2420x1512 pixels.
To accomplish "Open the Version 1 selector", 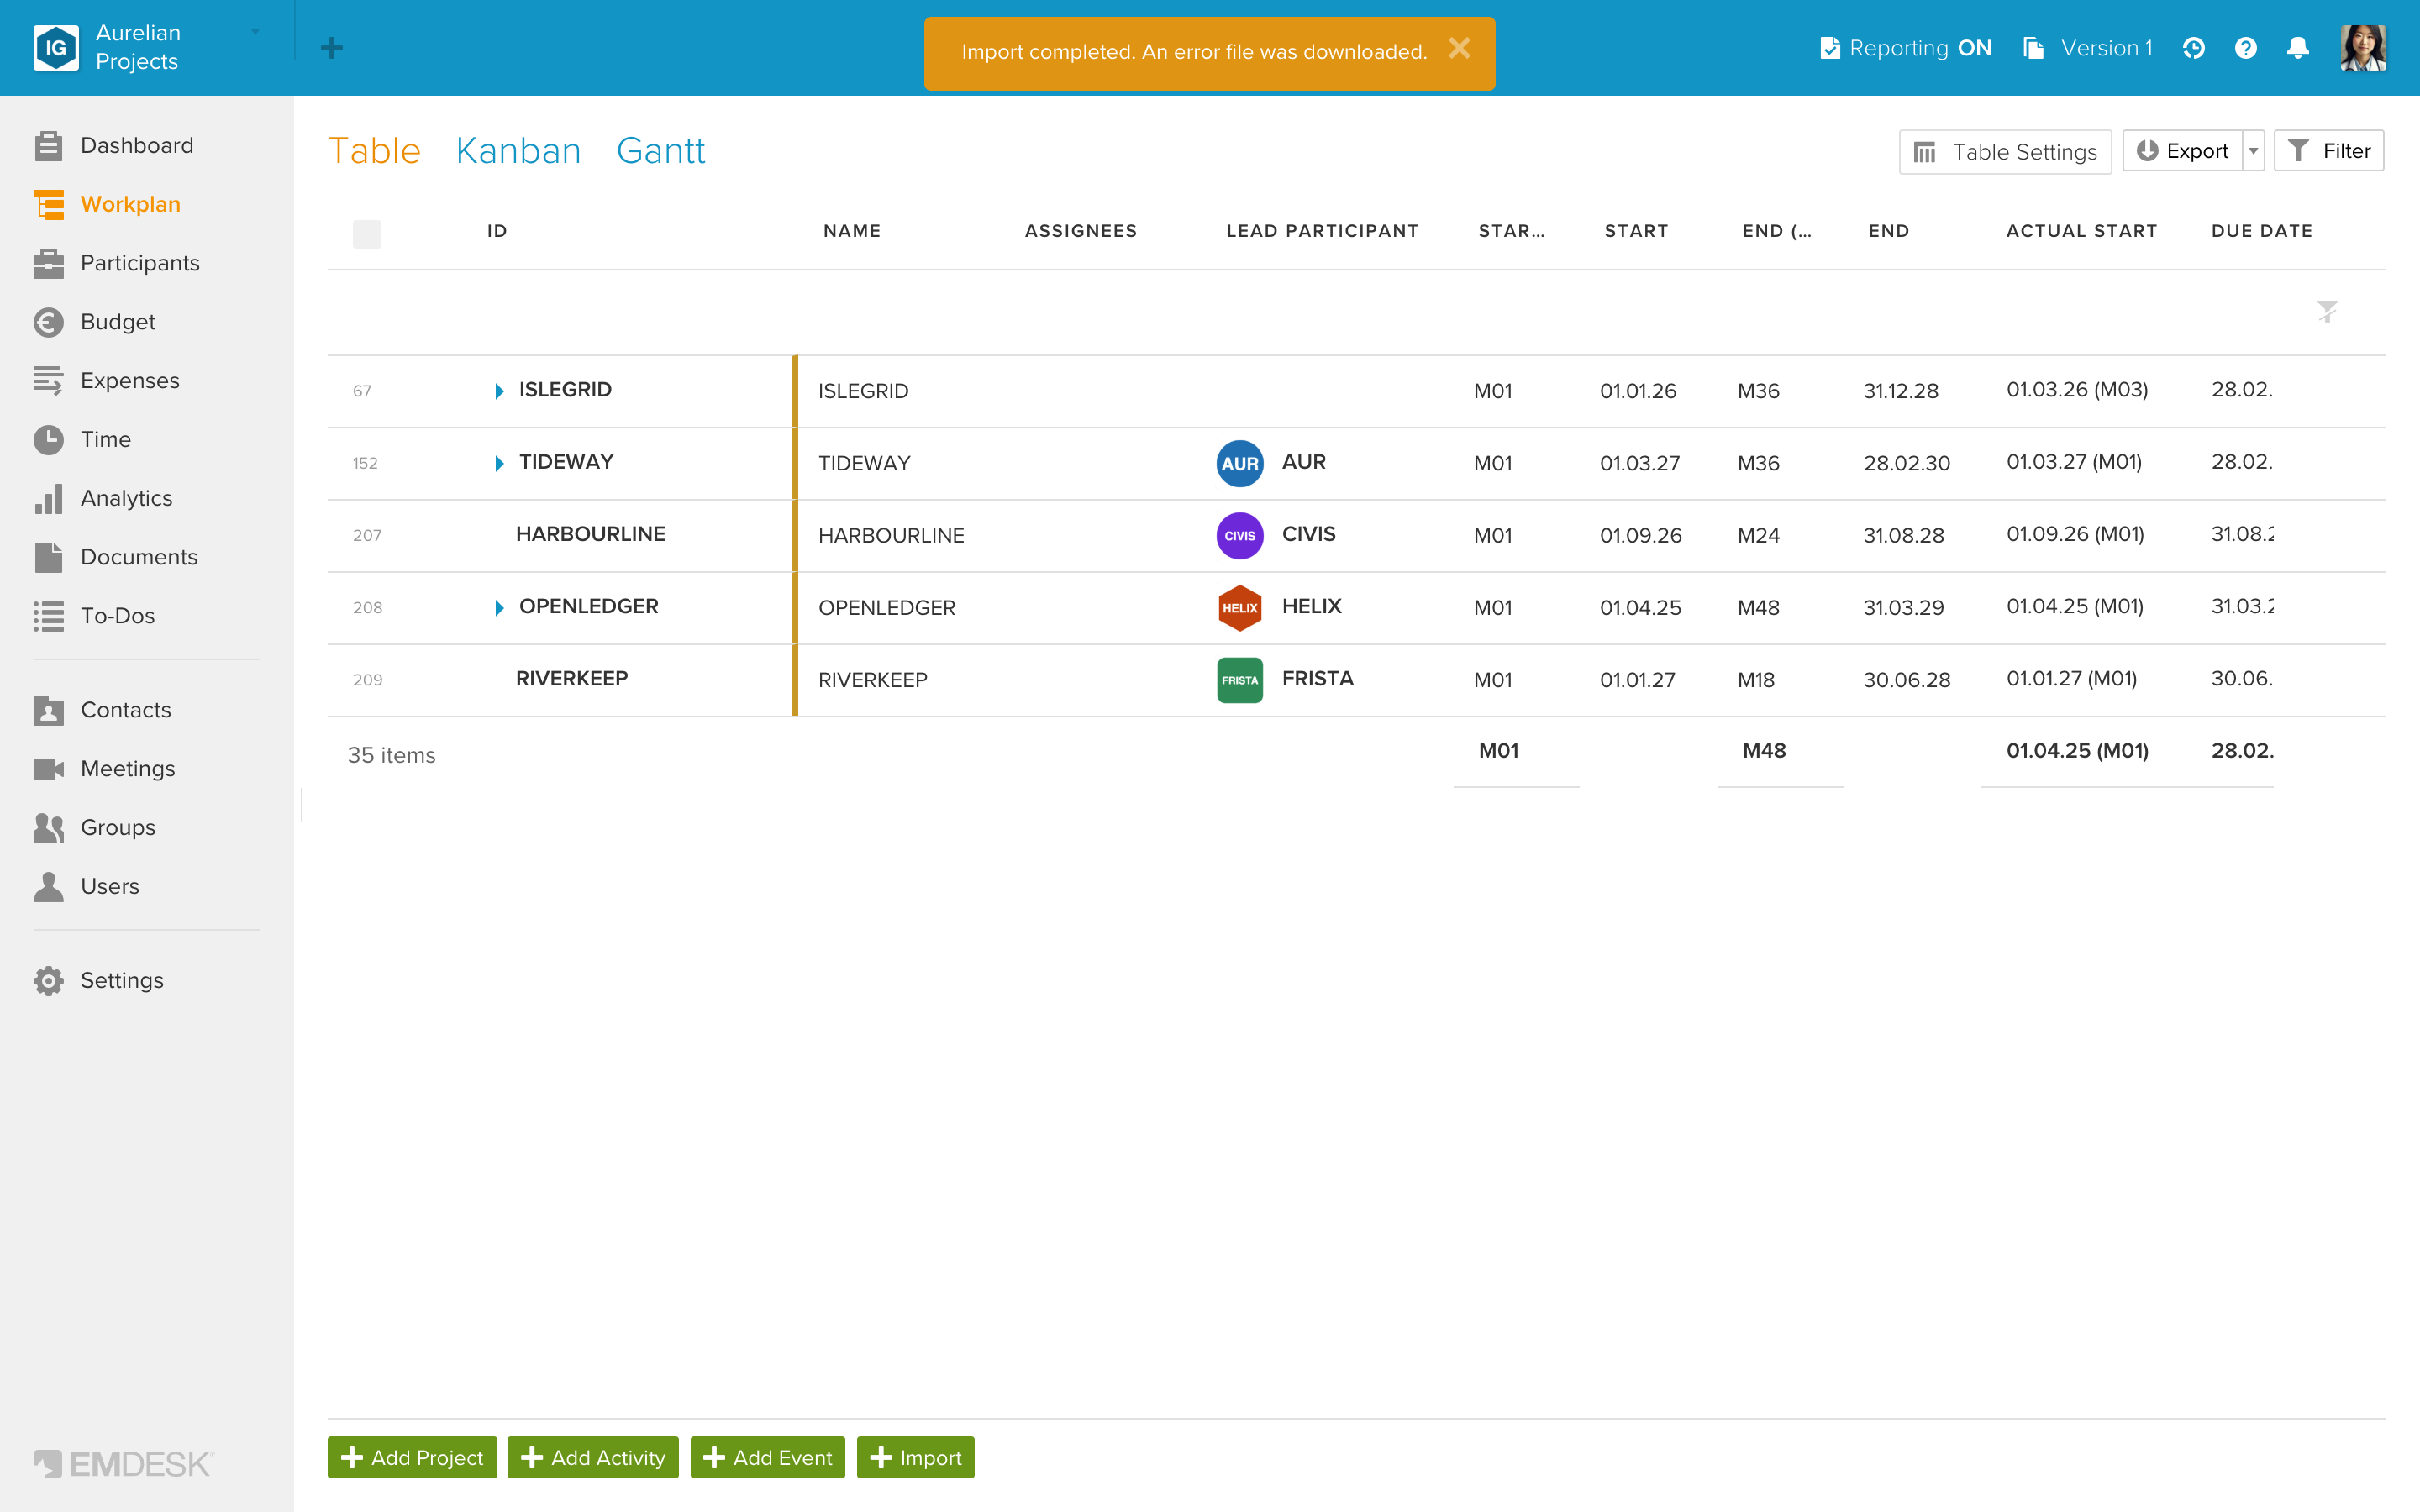I will tap(2088, 48).
